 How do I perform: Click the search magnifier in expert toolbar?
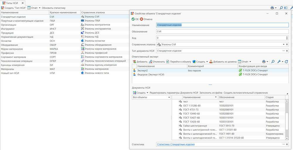pyautogui.click(x=273, y=62)
